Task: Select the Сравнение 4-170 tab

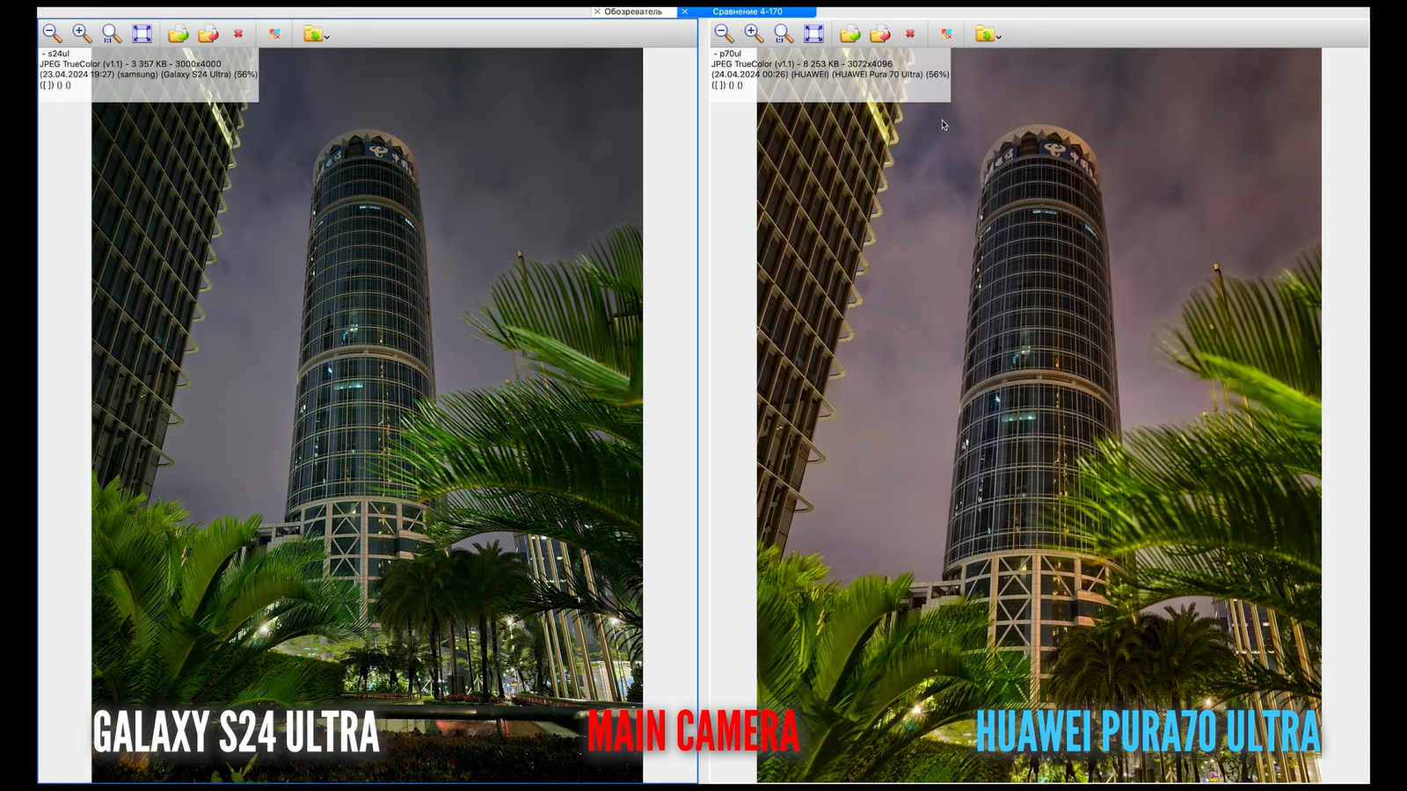Action: [747, 11]
